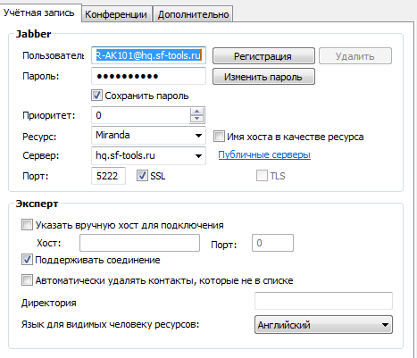Click the Хост input field
The width and height of the screenshot is (417, 358).
click(x=139, y=243)
